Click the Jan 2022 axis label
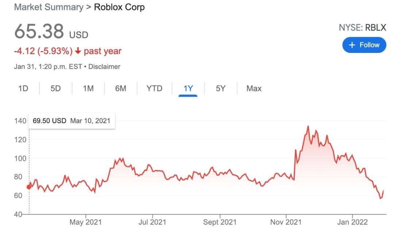 point(352,222)
